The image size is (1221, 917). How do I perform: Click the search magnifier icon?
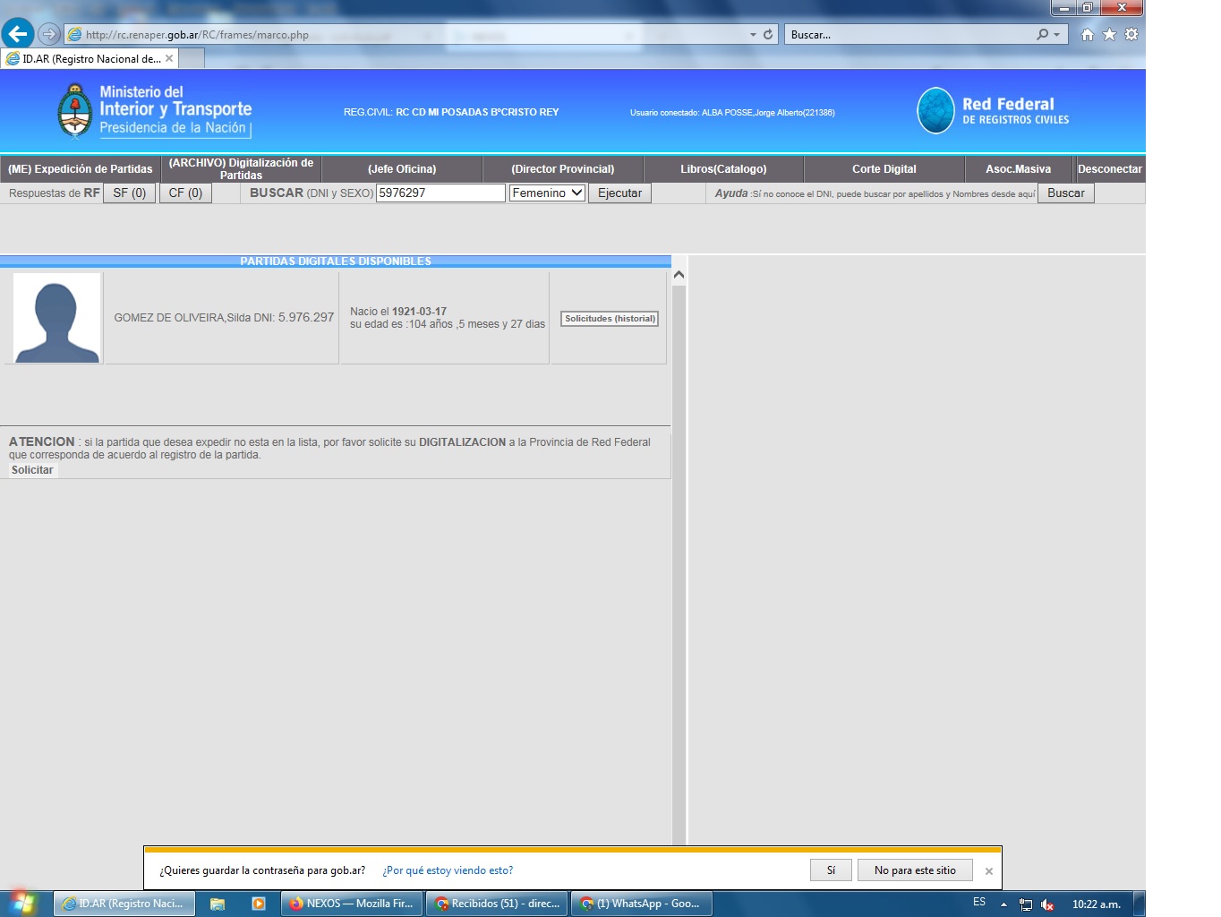coord(1043,34)
